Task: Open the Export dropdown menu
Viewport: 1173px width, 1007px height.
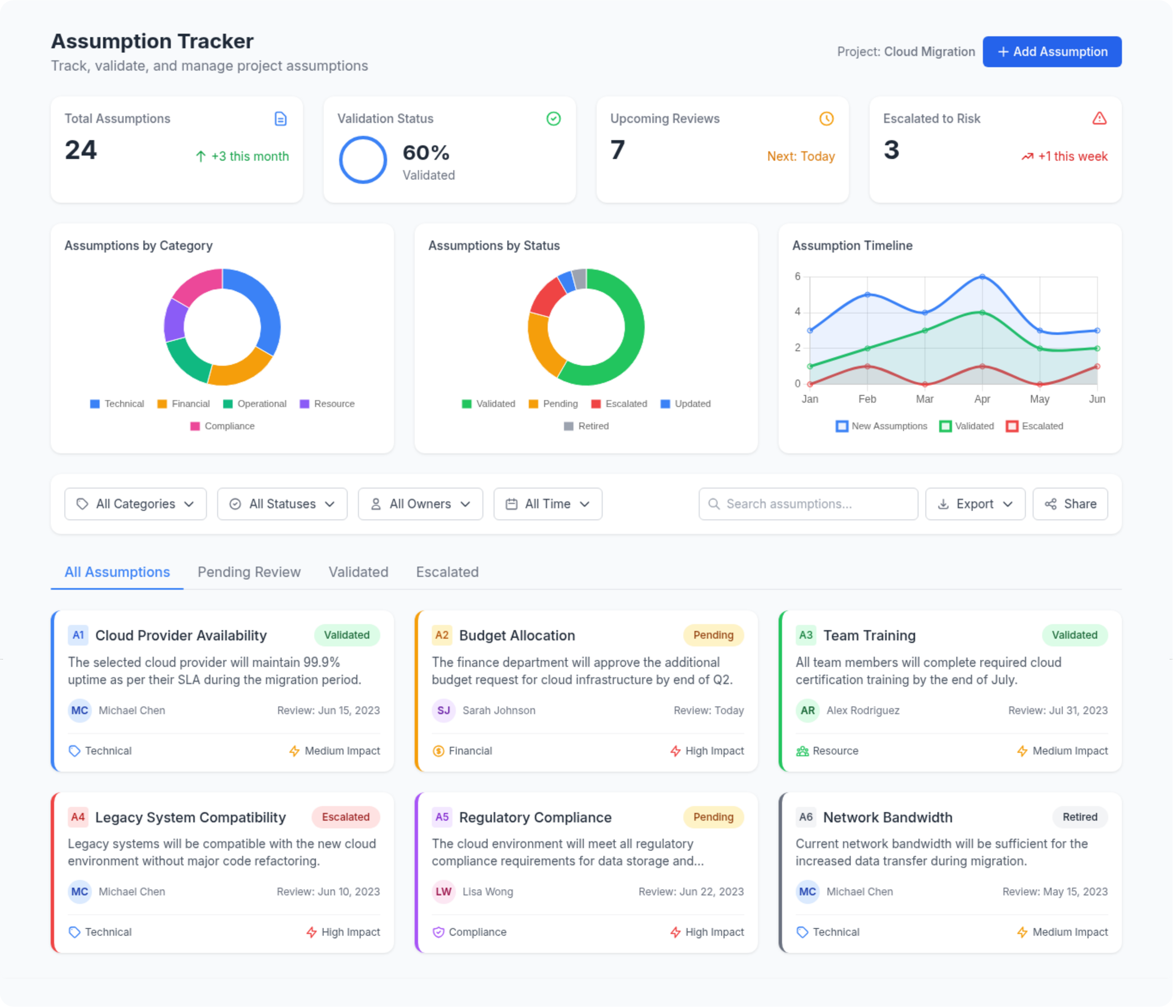Action: 975,504
